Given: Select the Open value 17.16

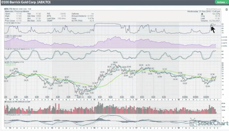Looking at the screenshot, I should pos(19,14).
